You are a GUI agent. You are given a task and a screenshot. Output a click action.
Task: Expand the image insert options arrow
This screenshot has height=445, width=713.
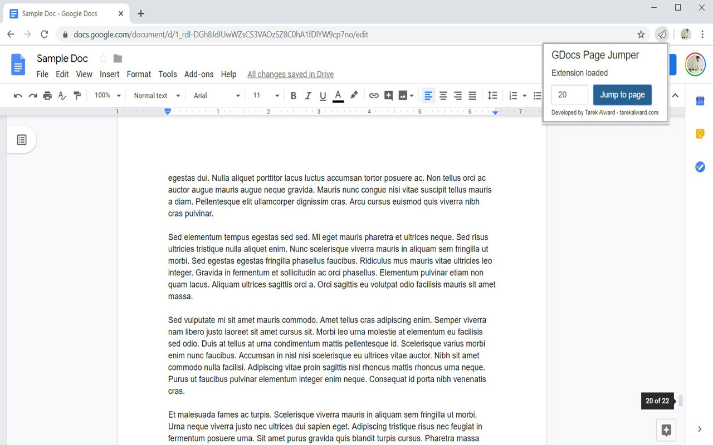click(x=412, y=95)
